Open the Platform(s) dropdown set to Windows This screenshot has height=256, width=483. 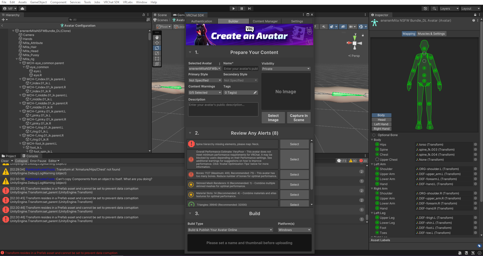click(x=295, y=230)
